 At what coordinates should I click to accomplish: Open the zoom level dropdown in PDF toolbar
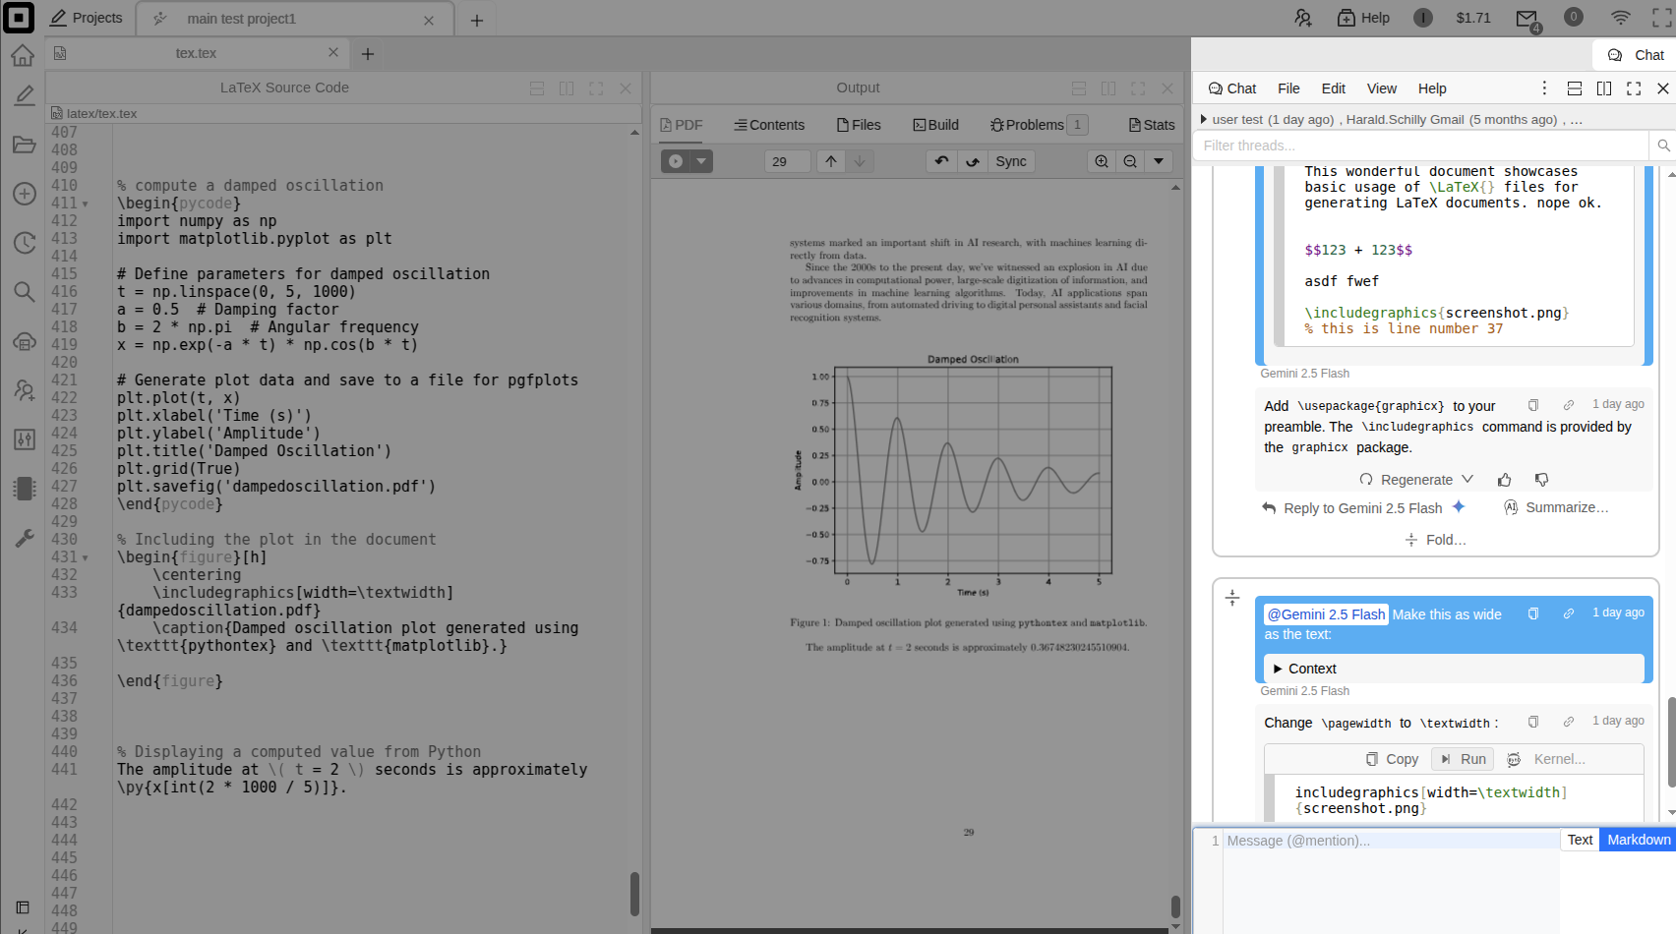pyautogui.click(x=1158, y=160)
